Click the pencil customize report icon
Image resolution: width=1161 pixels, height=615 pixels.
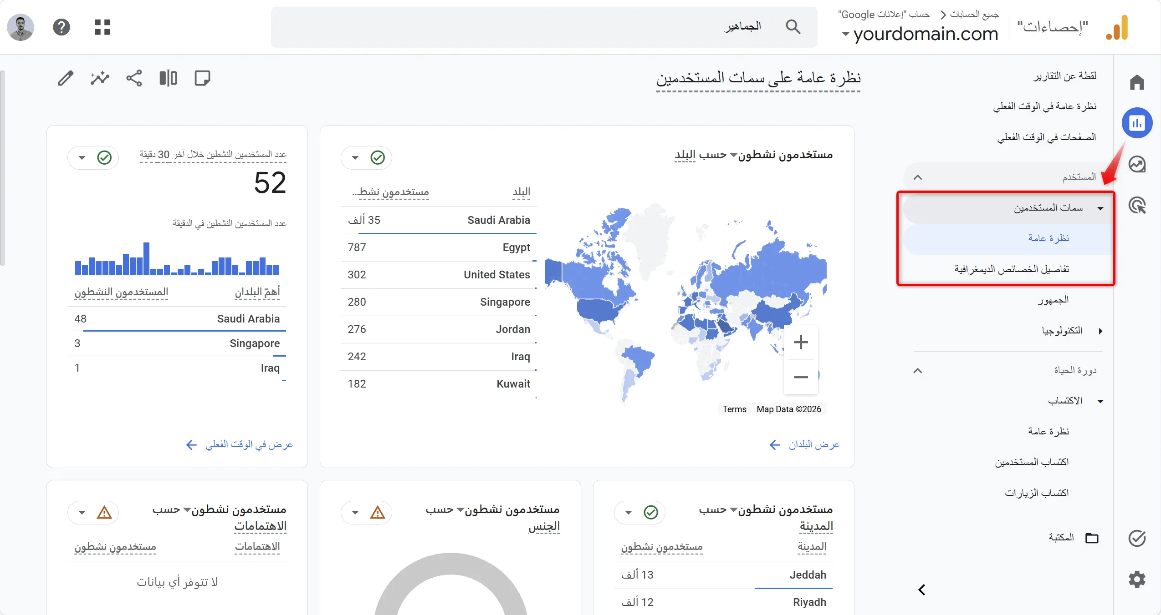[66, 78]
